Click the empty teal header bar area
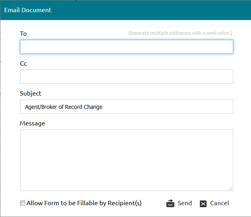The height and width of the screenshot is (217, 251). click(x=150, y=10)
